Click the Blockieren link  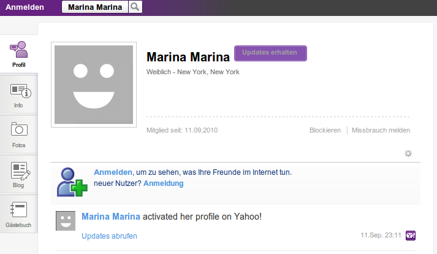point(325,130)
